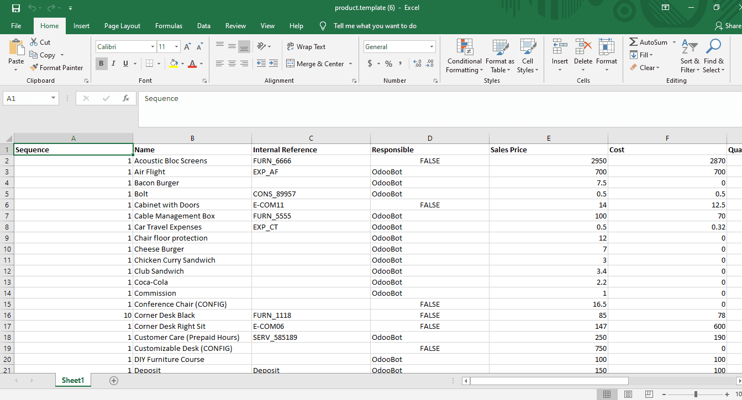The height and width of the screenshot is (400, 742).
Task: Expand the Clear dropdown in the Editing group
Action: [x=657, y=68]
